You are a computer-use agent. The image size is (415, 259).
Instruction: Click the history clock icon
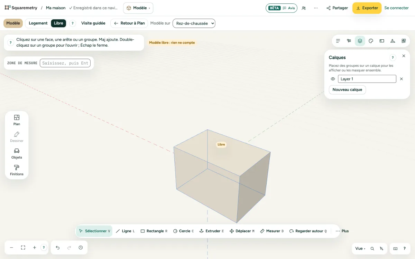click(x=81, y=248)
